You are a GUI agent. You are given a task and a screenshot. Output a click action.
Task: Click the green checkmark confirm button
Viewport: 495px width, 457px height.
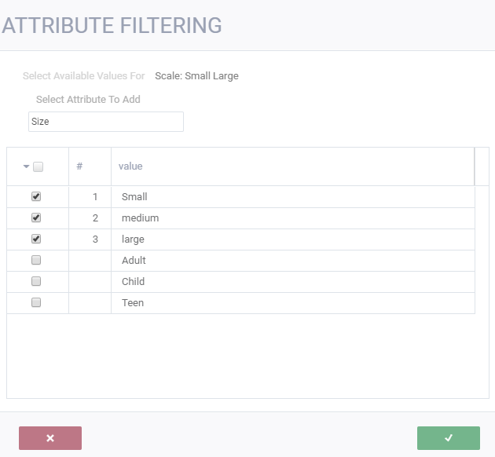tap(448, 438)
